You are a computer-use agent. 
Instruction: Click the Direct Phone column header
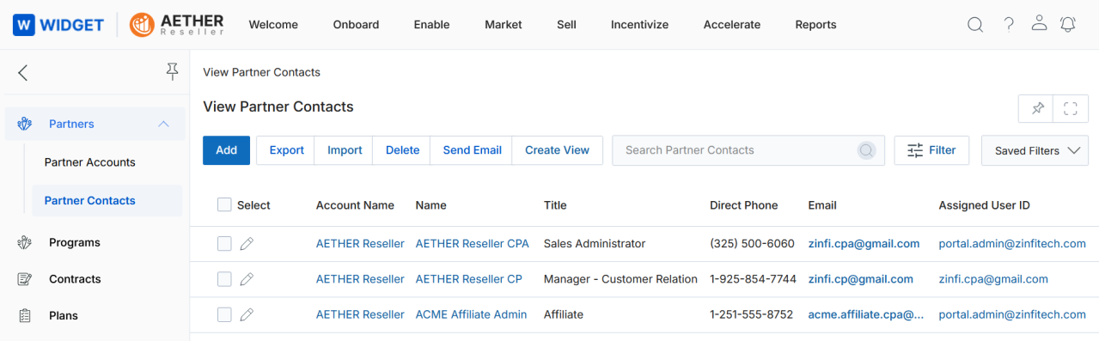point(743,205)
